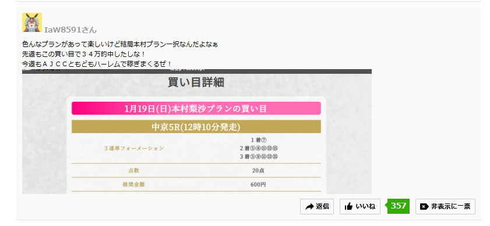Click the 3連単フォーメーション row label
This screenshot has width=490, height=226.
point(134,148)
